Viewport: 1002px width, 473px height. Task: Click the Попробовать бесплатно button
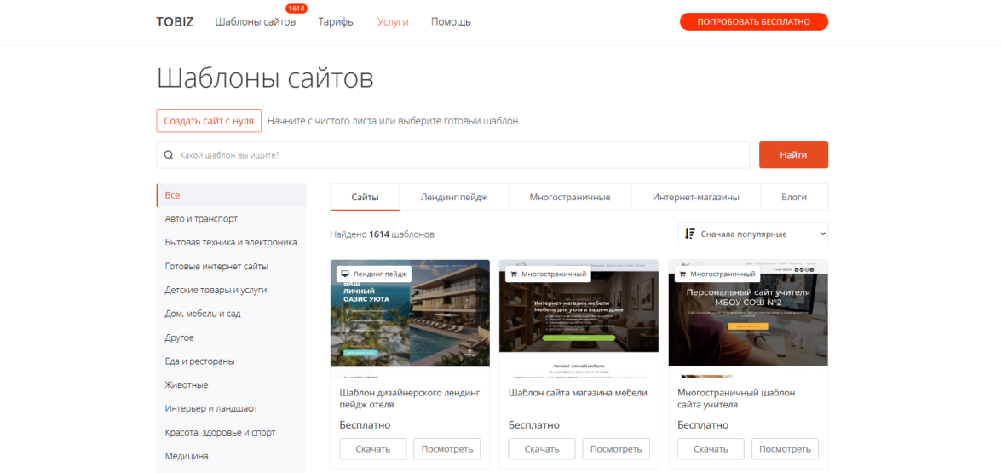(754, 22)
